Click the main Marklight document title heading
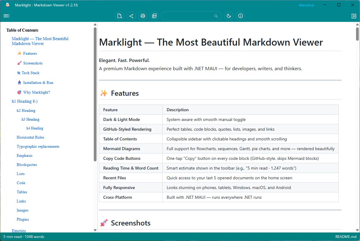This screenshot has width=360, height=241. (x=211, y=42)
